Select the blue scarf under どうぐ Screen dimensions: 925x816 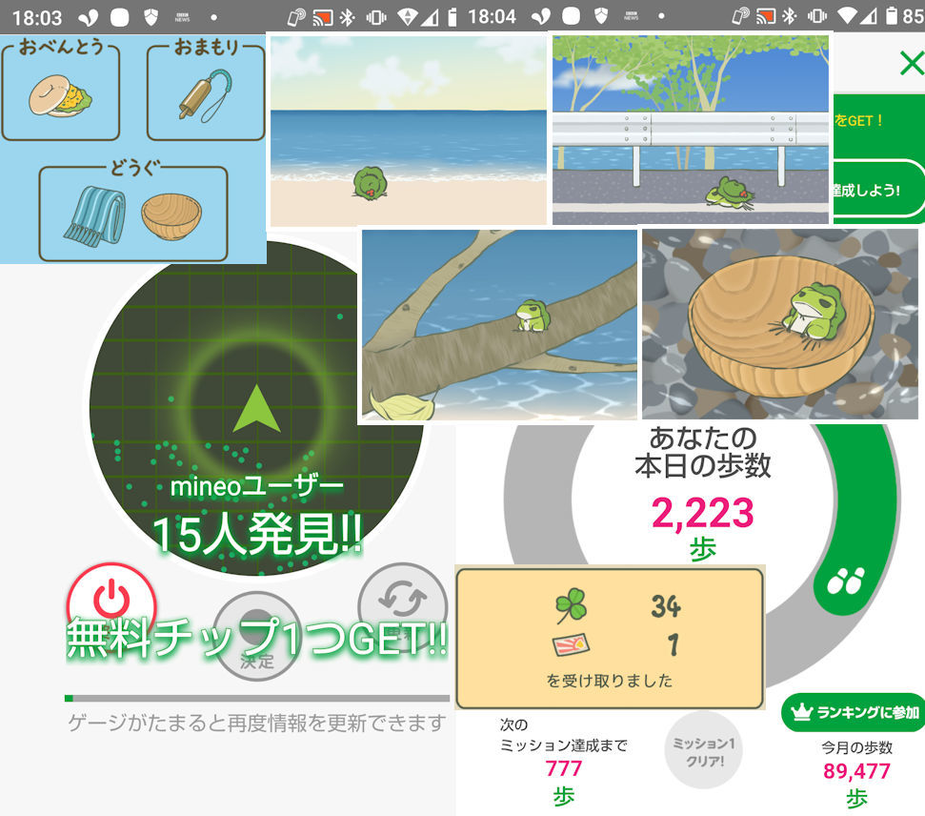[x=95, y=215]
